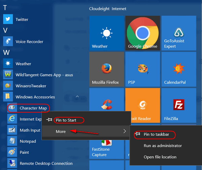Click the Mozilla Firefox tile
The image size is (202, 170).
[x=107, y=69]
